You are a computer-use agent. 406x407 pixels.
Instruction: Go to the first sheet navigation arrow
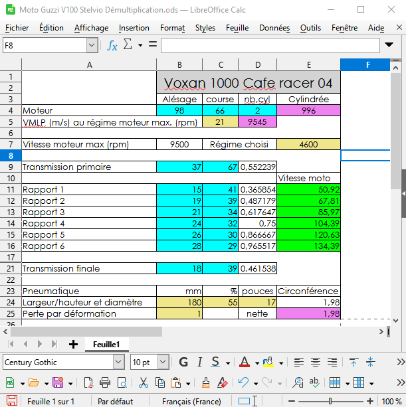point(11,344)
